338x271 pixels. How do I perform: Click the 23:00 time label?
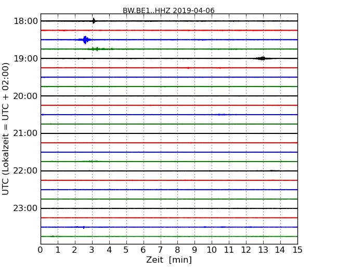coord(25,208)
